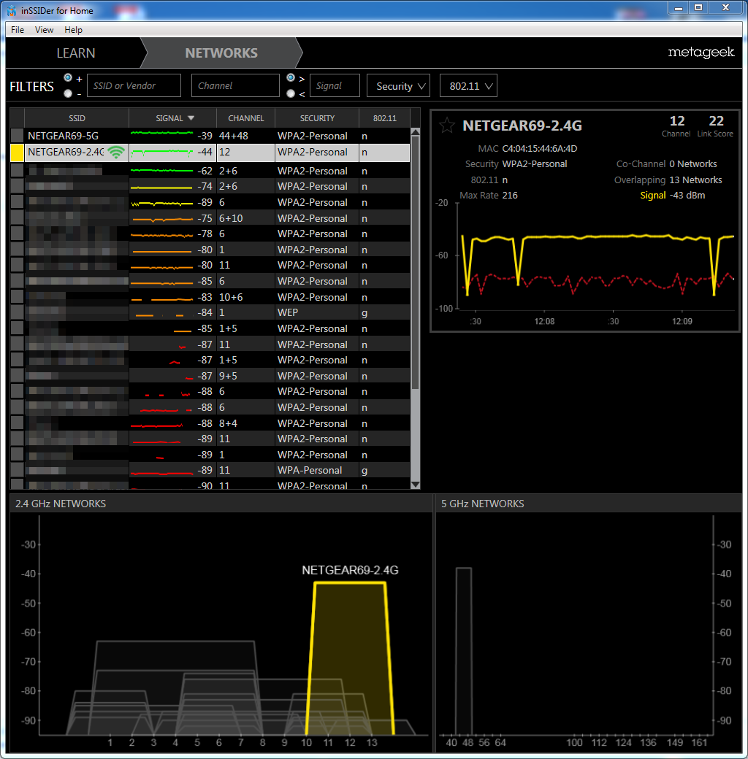The height and width of the screenshot is (759, 748).
Task: Toggle the checkbox for the -75 signal row
Action: tap(17, 217)
